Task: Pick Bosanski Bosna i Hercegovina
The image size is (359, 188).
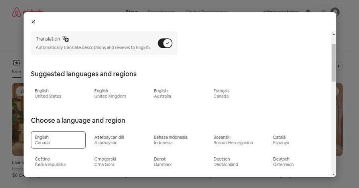Action: [x=233, y=140]
